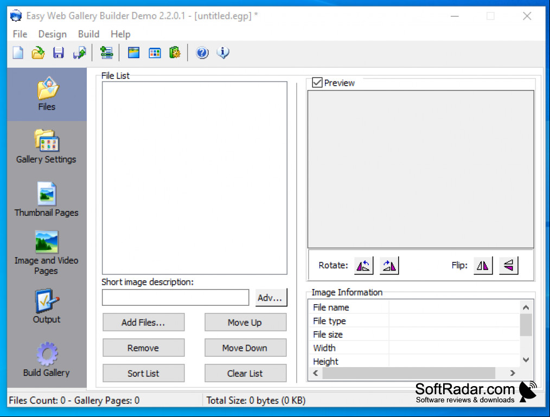Open the Design menu
550x417 pixels.
pos(52,34)
